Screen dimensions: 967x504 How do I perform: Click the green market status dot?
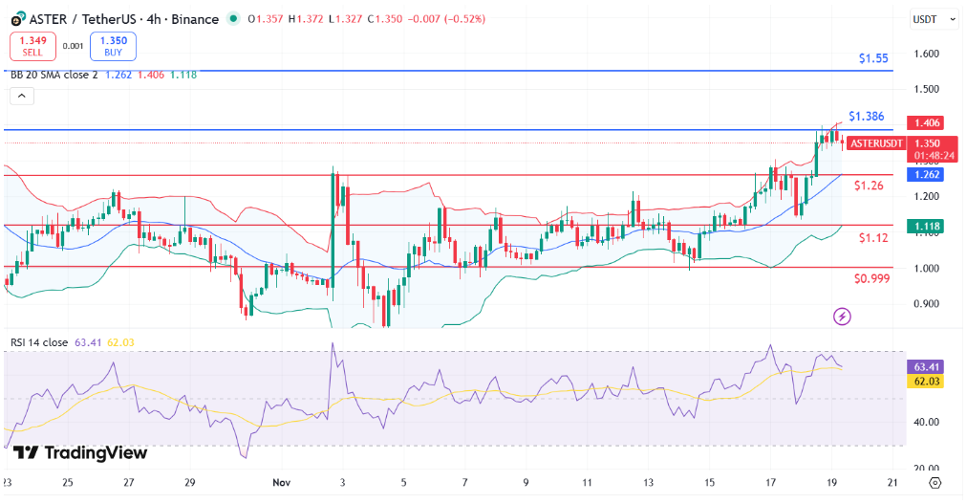232,19
